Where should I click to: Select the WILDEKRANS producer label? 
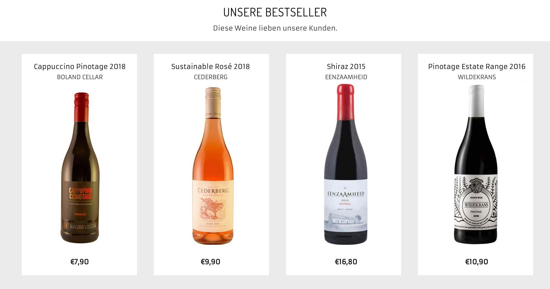tap(477, 77)
